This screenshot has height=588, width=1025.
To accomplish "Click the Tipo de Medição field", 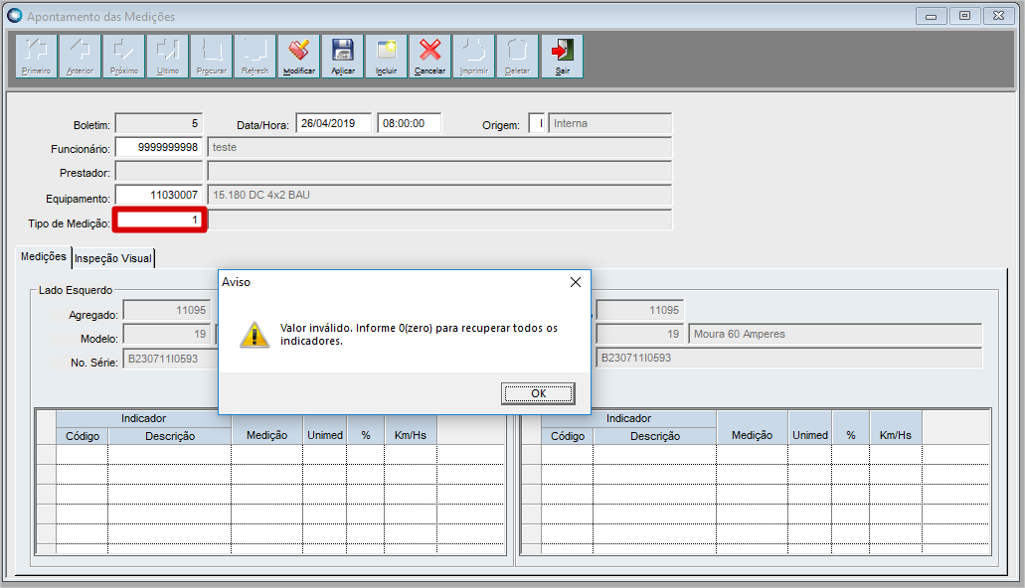I will (159, 220).
